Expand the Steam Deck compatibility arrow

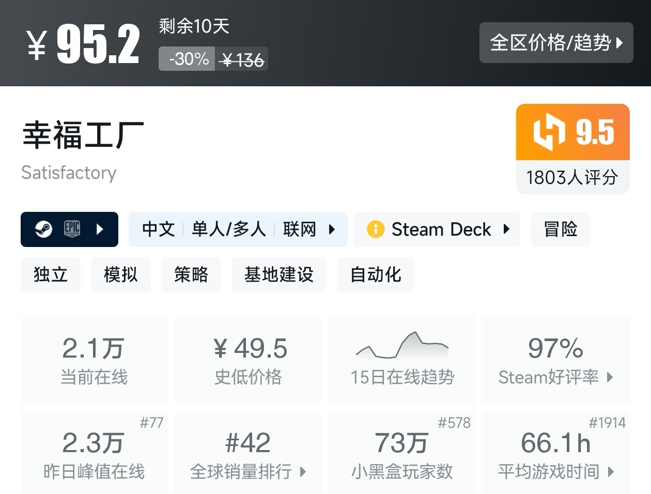click(x=506, y=229)
